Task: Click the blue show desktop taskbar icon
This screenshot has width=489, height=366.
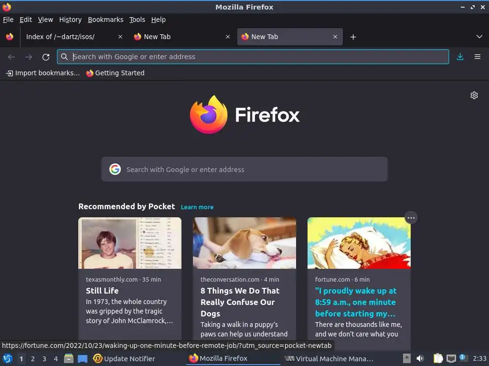Action: (83, 358)
